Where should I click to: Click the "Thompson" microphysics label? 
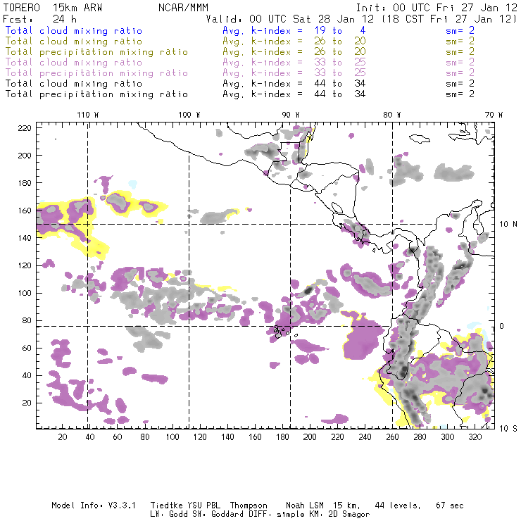[x=249, y=506]
